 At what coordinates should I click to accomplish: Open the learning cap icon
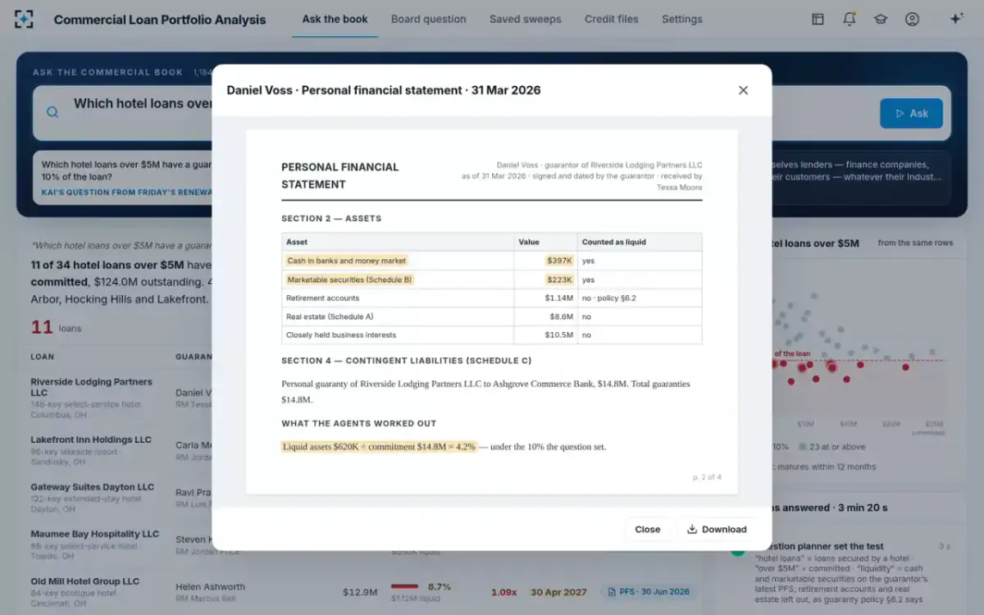(x=881, y=19)
